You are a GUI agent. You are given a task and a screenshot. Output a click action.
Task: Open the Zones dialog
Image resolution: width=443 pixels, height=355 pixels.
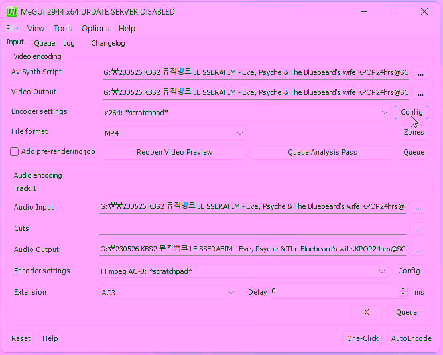[x=414, y=132]
